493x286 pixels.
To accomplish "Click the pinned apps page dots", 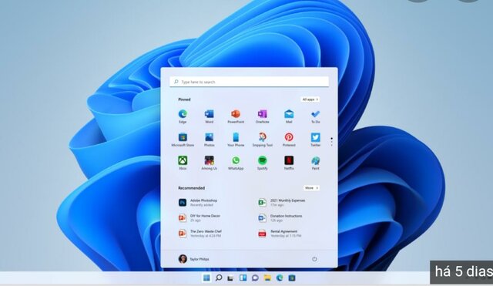I will click(331, 142).
